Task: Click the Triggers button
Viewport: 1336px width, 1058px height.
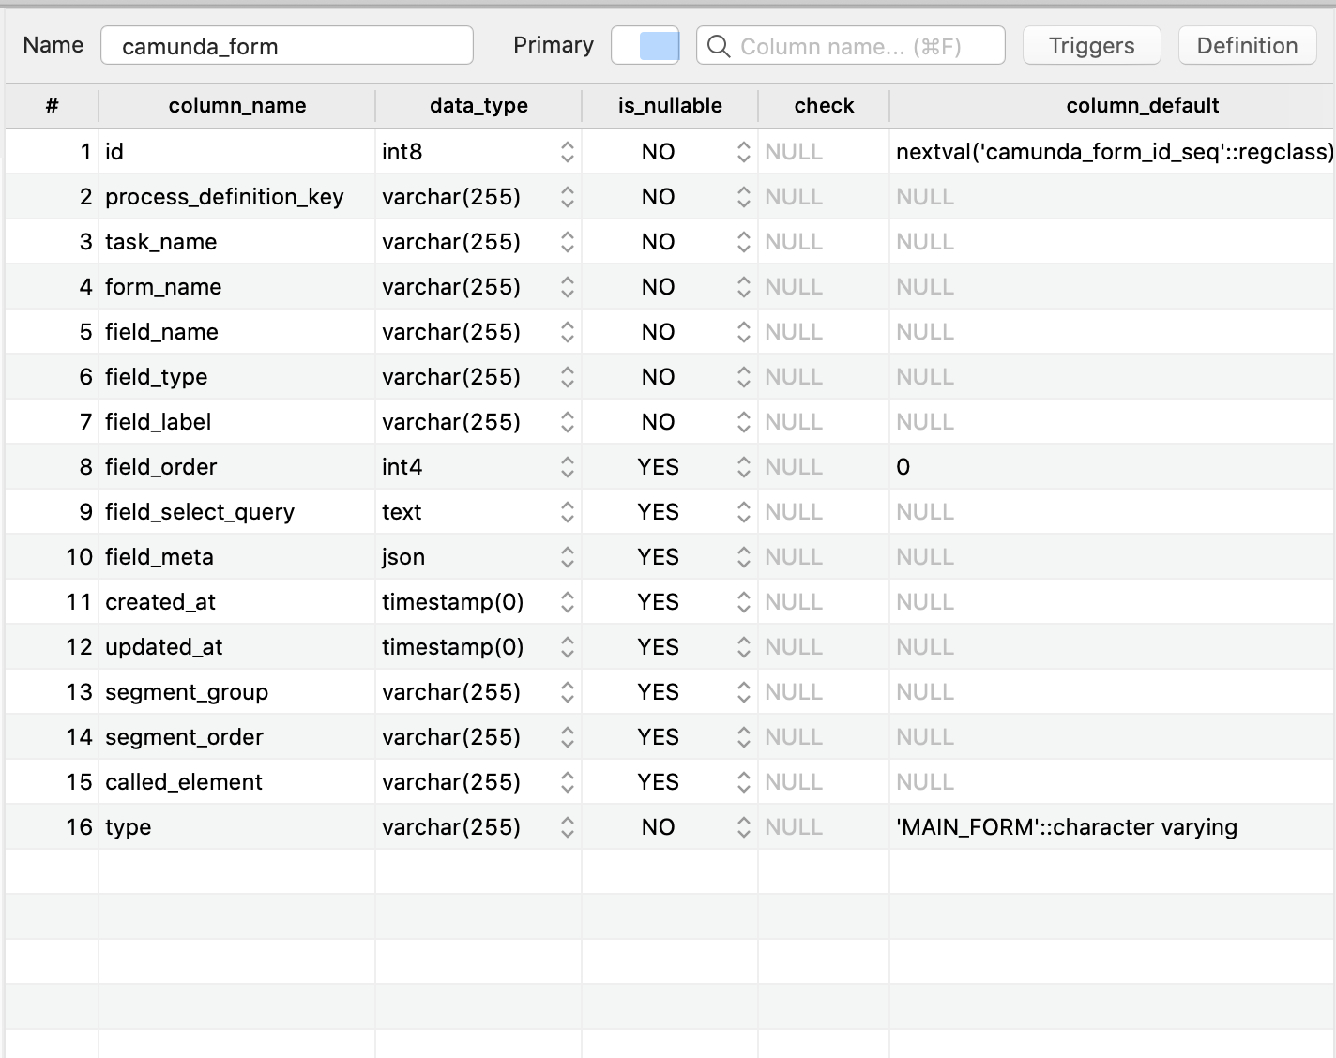Action: [1091, 44]
